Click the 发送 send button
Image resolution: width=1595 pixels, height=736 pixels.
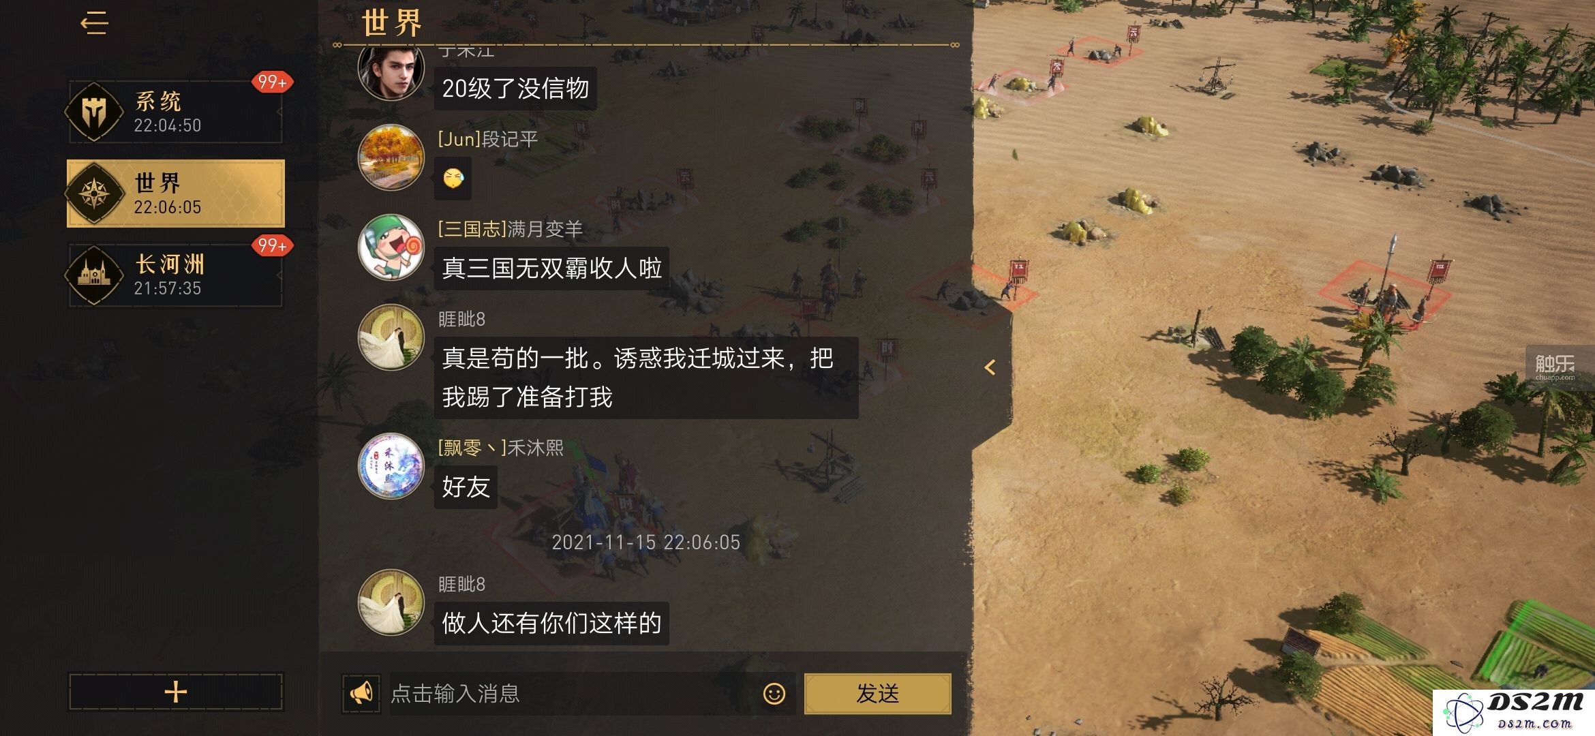point(877,694)
